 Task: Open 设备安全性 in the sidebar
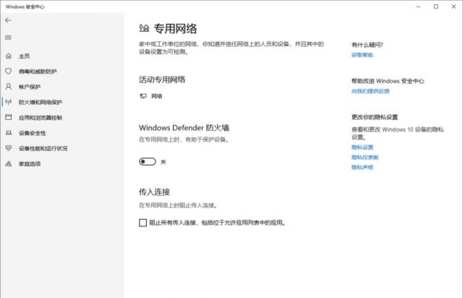point(32,133)
